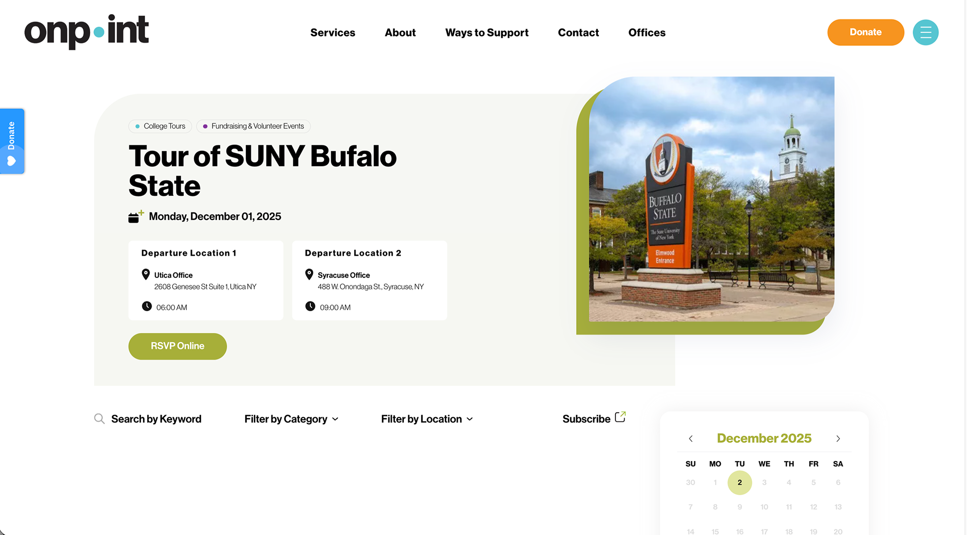967x535 pixels.
Task: Open the About menu
Action: click(400, 33)
